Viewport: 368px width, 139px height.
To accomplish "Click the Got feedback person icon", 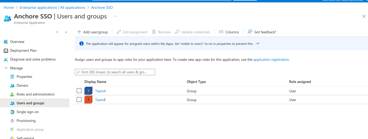I will pyautogui.click(x=250, y=32).
